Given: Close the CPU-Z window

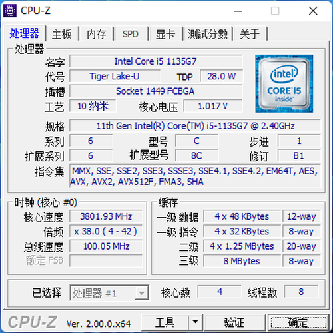Looking at the screenshot, I should click(x=313, y=11).
